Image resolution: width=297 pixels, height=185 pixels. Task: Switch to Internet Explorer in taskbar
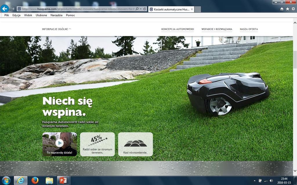[21, 180]
